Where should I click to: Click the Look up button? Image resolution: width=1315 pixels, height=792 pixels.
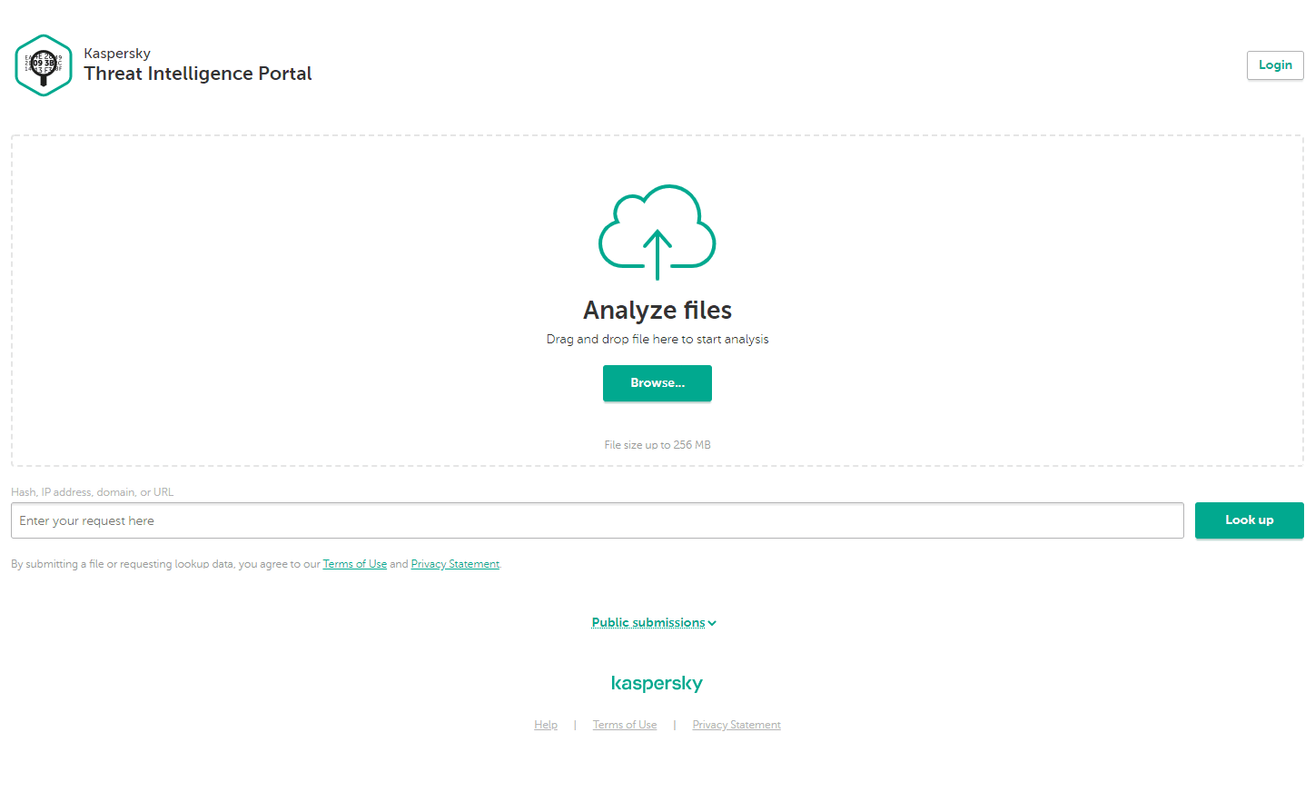pos(1250,520)
